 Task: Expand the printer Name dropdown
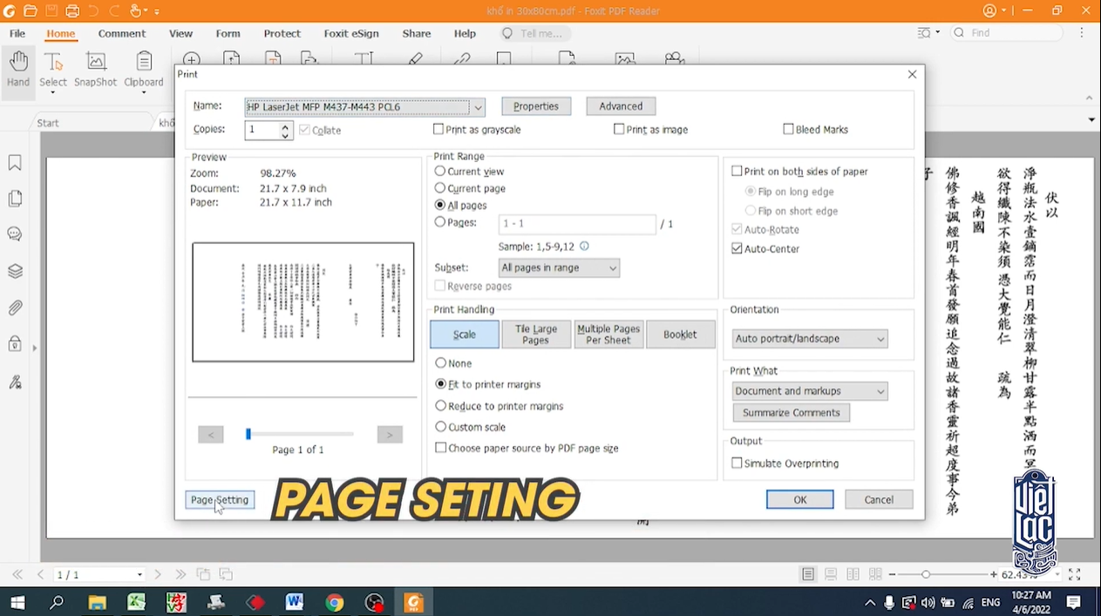[x=477, y=107]
